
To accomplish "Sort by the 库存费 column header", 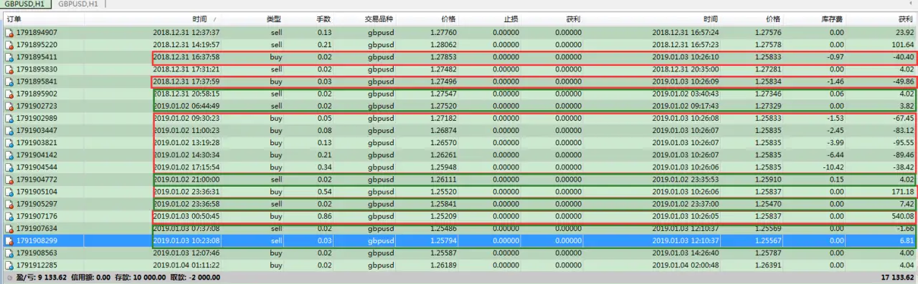I will click(x=831, y=19).
